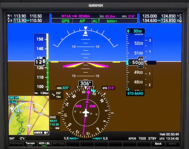Screen dimensions: 189x149
Task: Click the aircraft icon on inset map
Action: (29, 126)
